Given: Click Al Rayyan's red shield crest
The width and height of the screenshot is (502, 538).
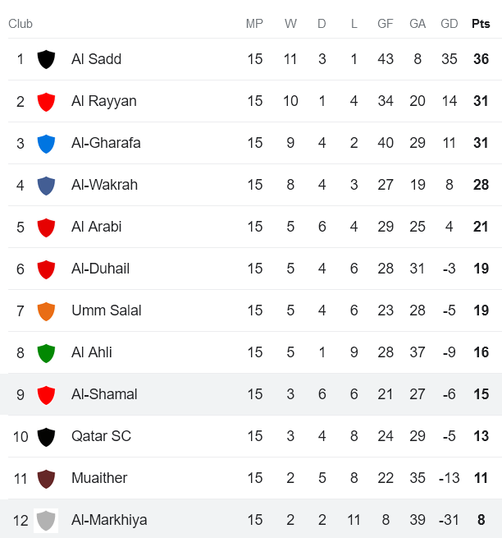Looking at the screenshot, I should [46, 101].
